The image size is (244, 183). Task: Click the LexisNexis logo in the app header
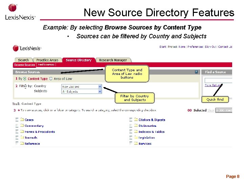27,48
